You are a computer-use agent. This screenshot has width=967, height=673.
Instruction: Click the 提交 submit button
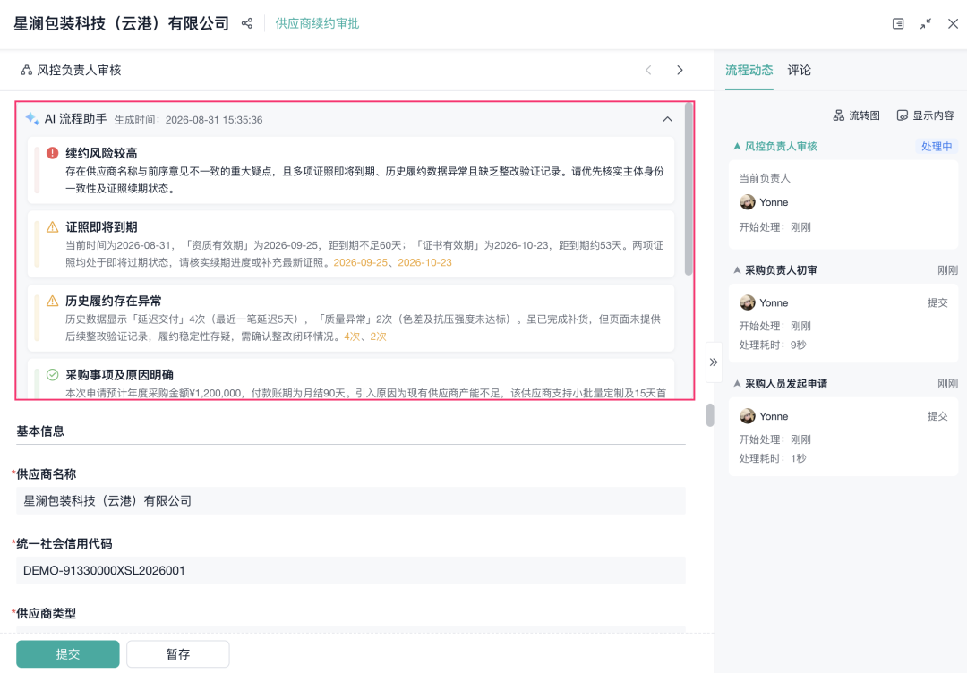coord(68,654)
